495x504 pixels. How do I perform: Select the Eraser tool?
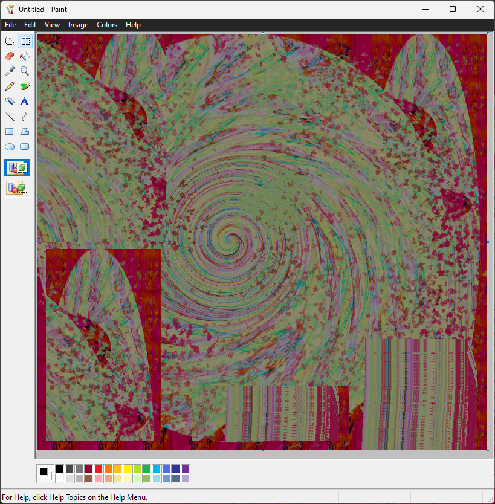coord(10,56)
